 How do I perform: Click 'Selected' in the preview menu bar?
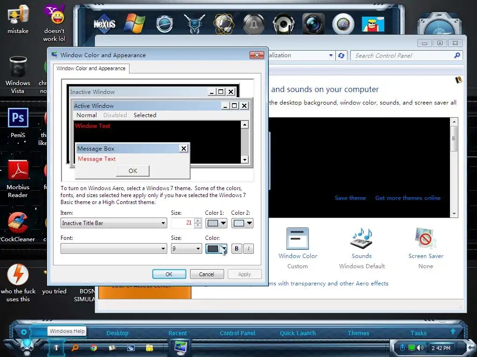tap(145, 115)
